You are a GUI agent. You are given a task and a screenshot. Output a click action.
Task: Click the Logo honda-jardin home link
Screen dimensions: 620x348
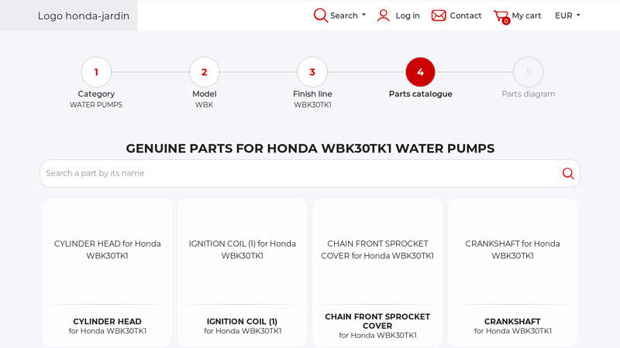point(84,15)
